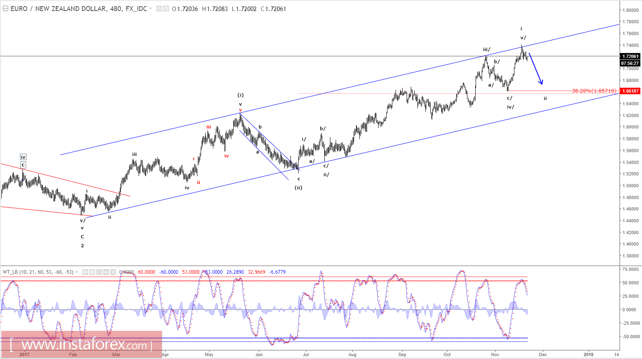Click the Aug time axis label
Screen dimensions: 642x359
click(x=352, y=355)
